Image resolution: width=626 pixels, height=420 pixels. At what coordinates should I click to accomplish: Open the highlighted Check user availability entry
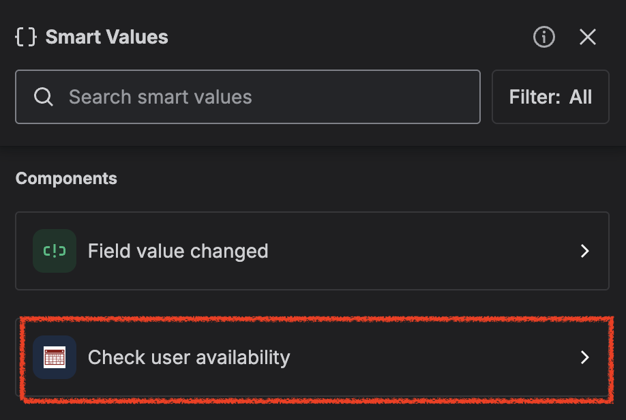click(189, 357)
